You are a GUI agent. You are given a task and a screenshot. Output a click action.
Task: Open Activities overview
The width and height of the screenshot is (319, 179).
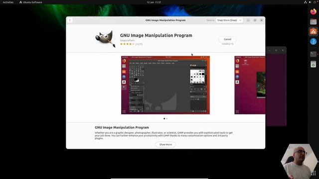8,2
